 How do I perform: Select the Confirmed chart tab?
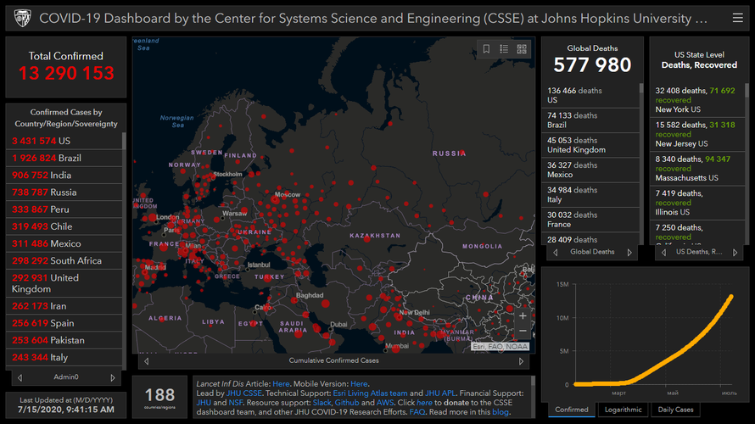pyautogui.click(x=571, y=410)
